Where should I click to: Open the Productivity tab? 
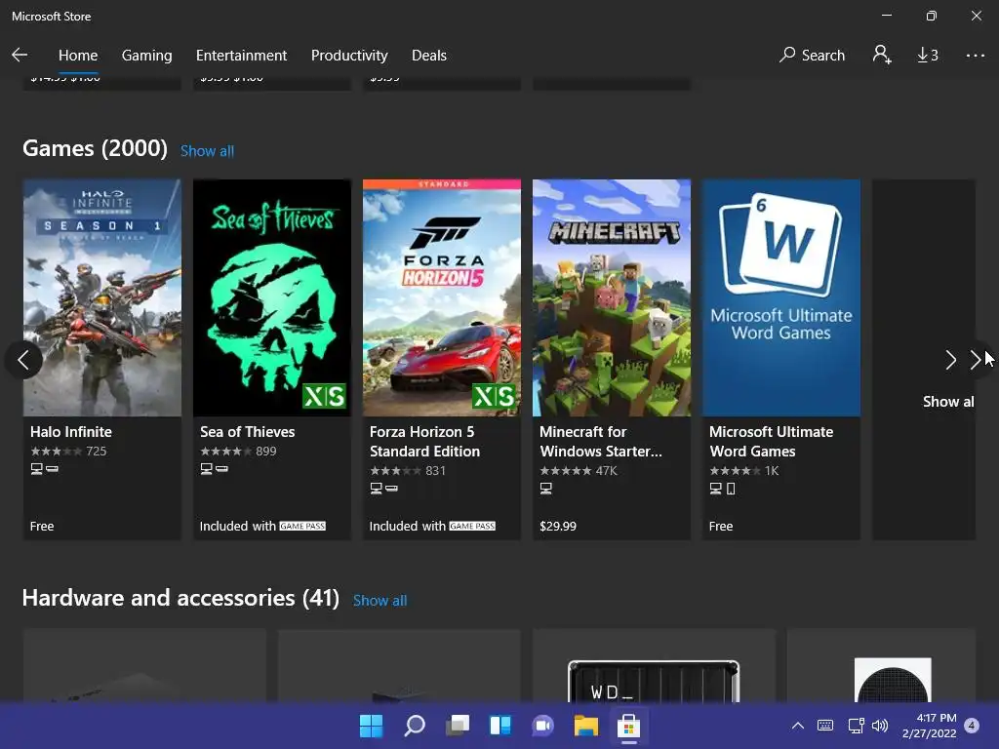coord(349,56)
